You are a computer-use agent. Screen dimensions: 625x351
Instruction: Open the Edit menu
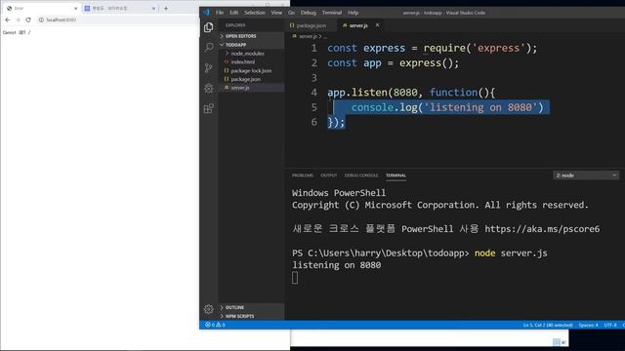[x=233, y=13]
